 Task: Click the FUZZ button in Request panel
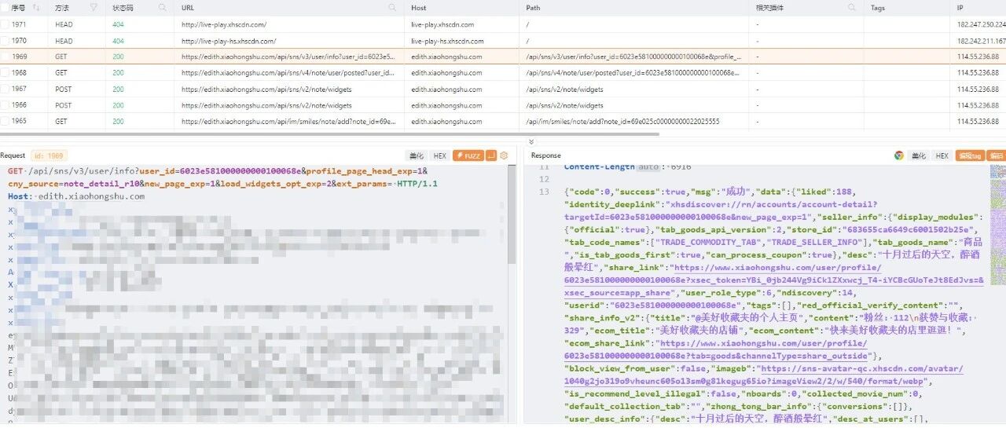[468, 155]
